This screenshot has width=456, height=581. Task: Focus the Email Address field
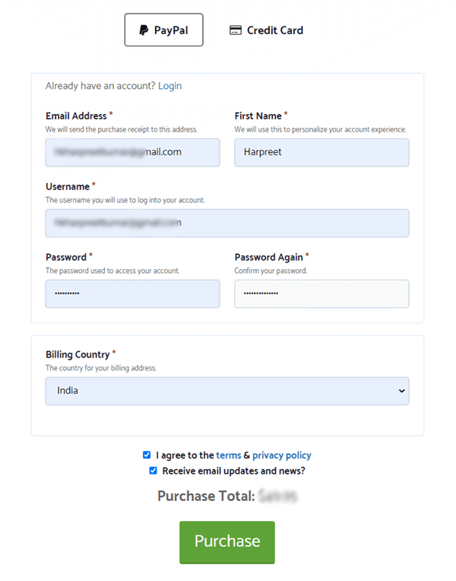coord(132,153)
